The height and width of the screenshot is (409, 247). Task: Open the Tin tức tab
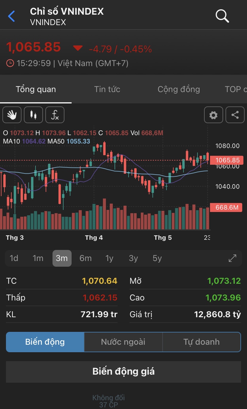(x=107, y=89)
